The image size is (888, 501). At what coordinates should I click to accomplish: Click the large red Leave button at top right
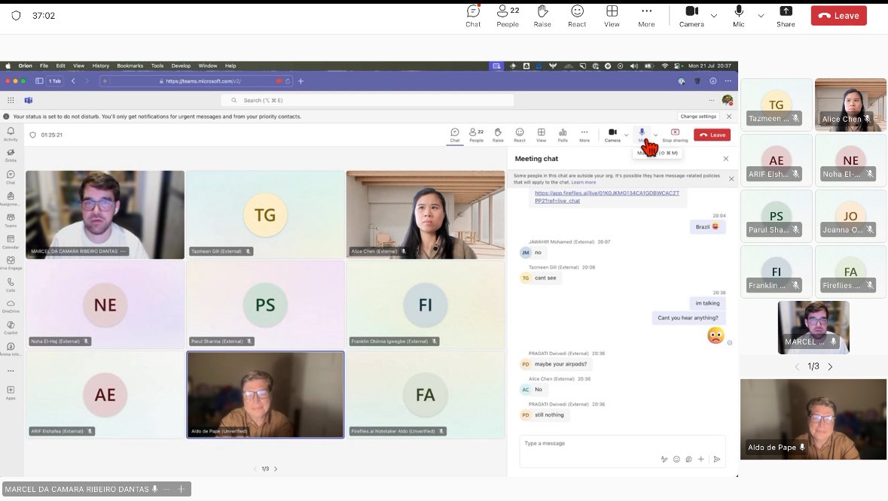(839, 16)
